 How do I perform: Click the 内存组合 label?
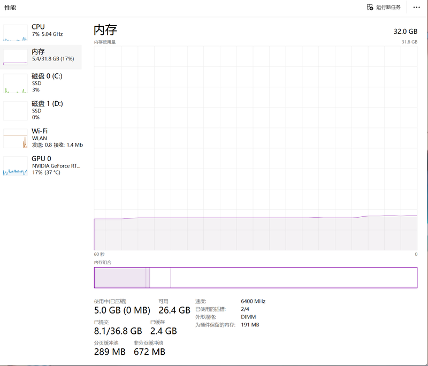point(103,262)
